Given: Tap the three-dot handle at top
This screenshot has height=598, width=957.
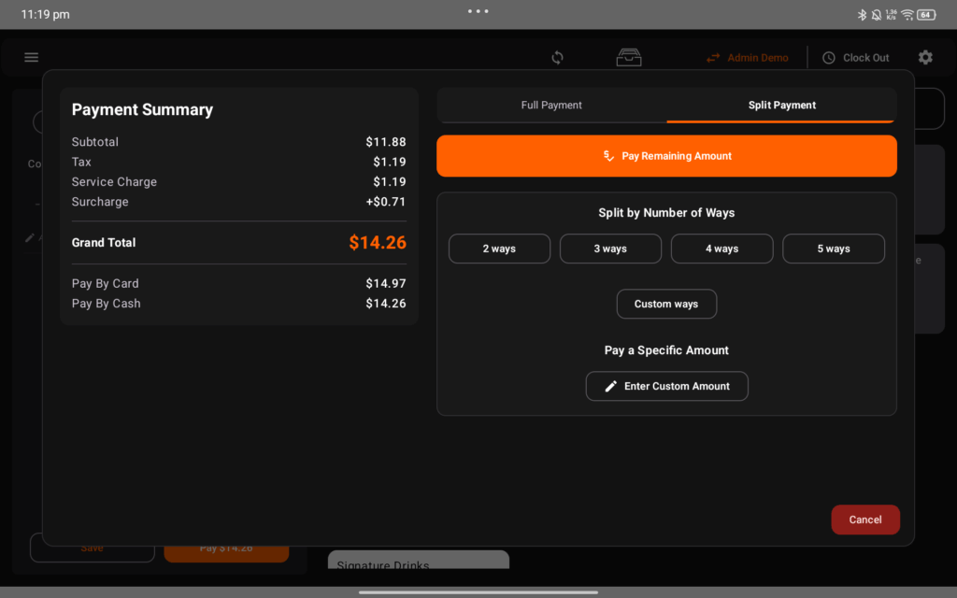Looking at the screenshot, I should tap(478, 11).
